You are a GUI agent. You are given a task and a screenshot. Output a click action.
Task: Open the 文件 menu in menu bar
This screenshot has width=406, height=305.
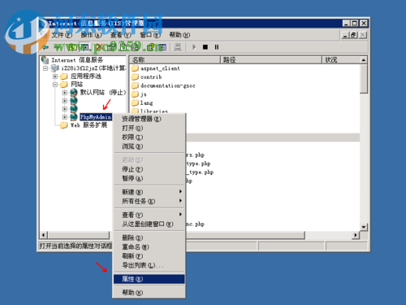tap(62, 35)
